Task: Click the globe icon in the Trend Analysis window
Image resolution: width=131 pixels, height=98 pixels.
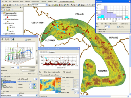Action: 13,40
